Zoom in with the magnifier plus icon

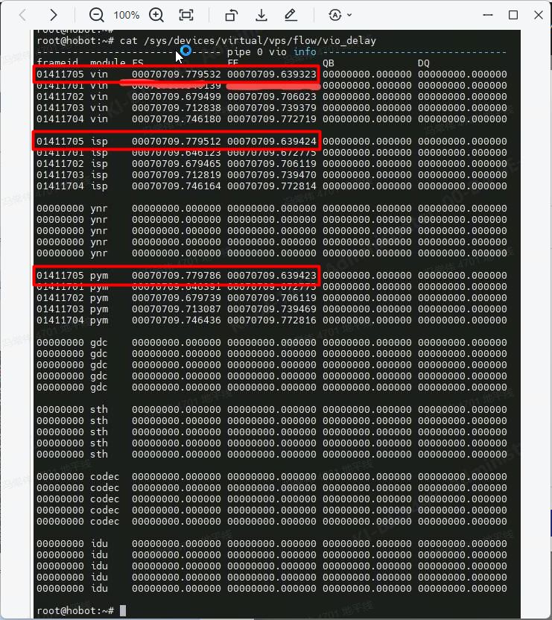[x=156, y=15]
